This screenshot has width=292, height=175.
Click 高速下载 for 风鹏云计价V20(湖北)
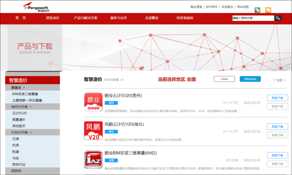(x=277, y=127)
